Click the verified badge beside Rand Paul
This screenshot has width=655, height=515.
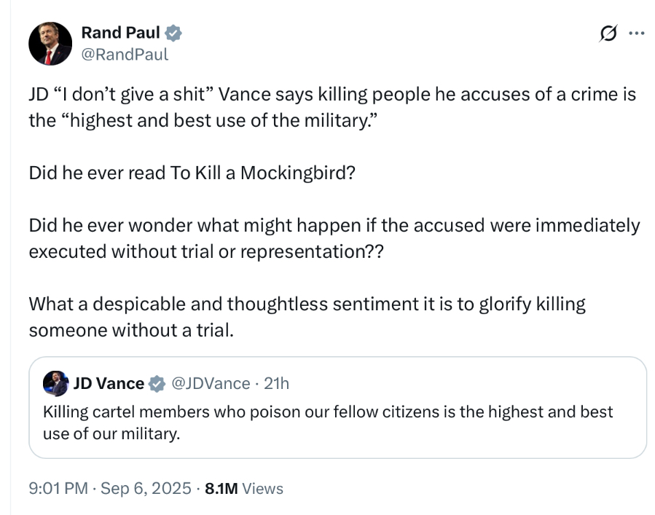173,33
